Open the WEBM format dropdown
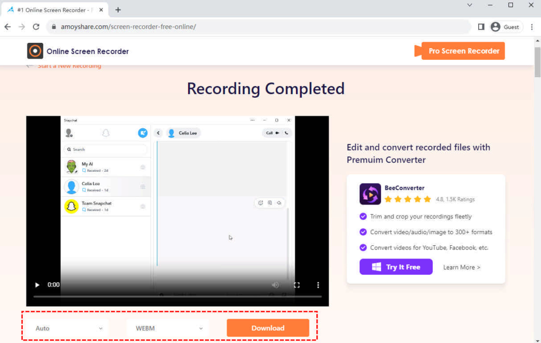541x343 pixels. [x=167, y=328]
